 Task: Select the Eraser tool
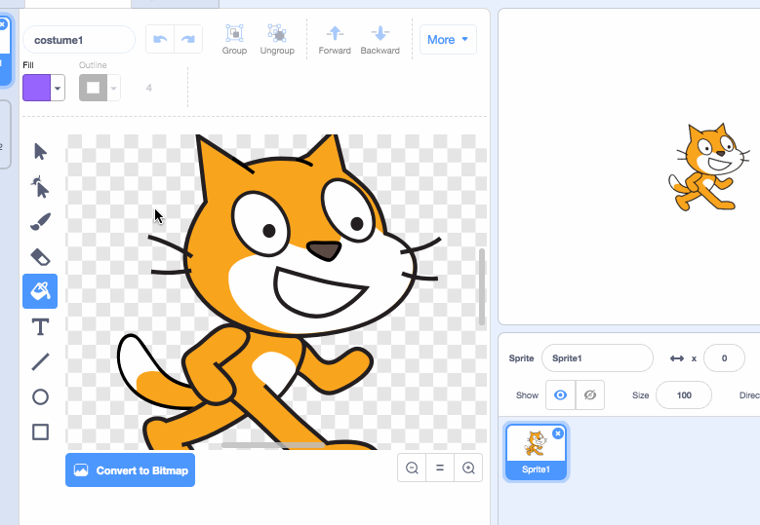(x=40, y=257)
